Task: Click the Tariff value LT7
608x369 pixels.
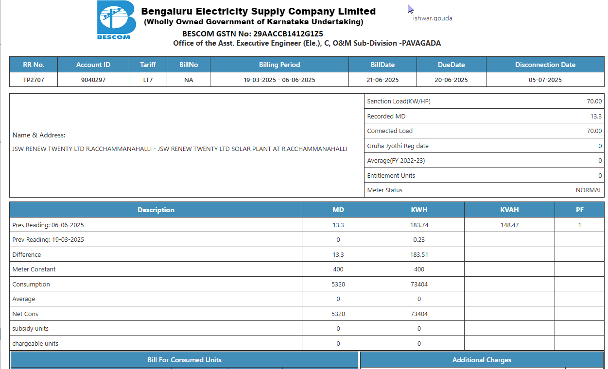Action: (x=148, y=80)
